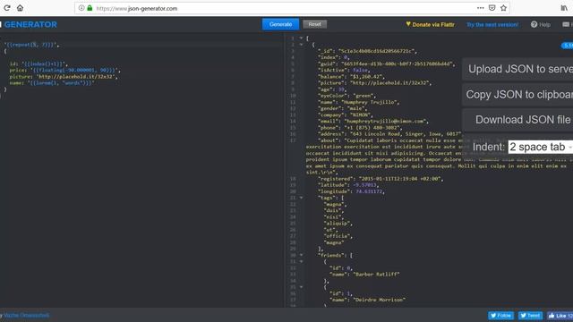Image resolution: width=573 pixels, height=322 pixels.
Task: Click the Twitter Follow button
Action: pos(500,316)
